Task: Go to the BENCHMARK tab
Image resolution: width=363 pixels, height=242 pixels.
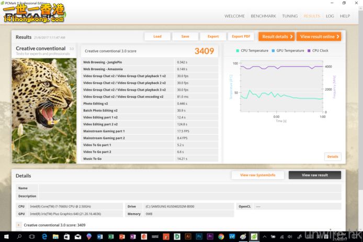Action: point(263,16)
